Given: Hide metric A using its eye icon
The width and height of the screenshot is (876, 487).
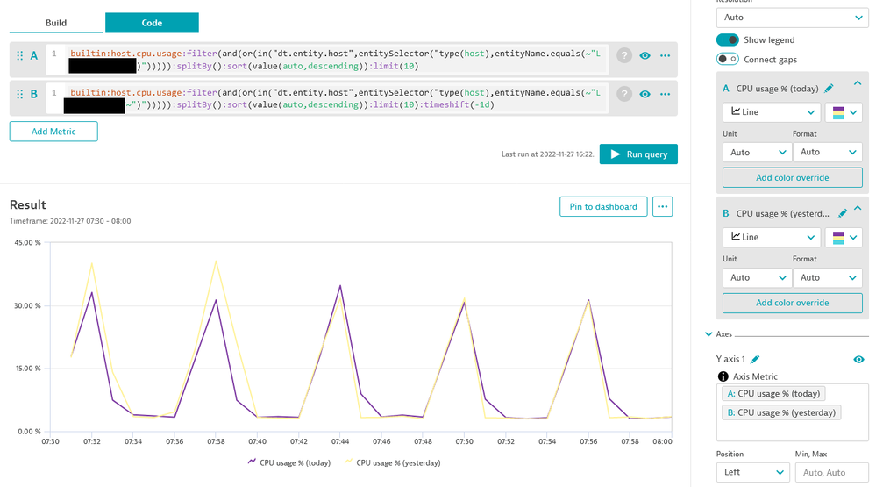Looking at the screenshot, I should point(645,55).
